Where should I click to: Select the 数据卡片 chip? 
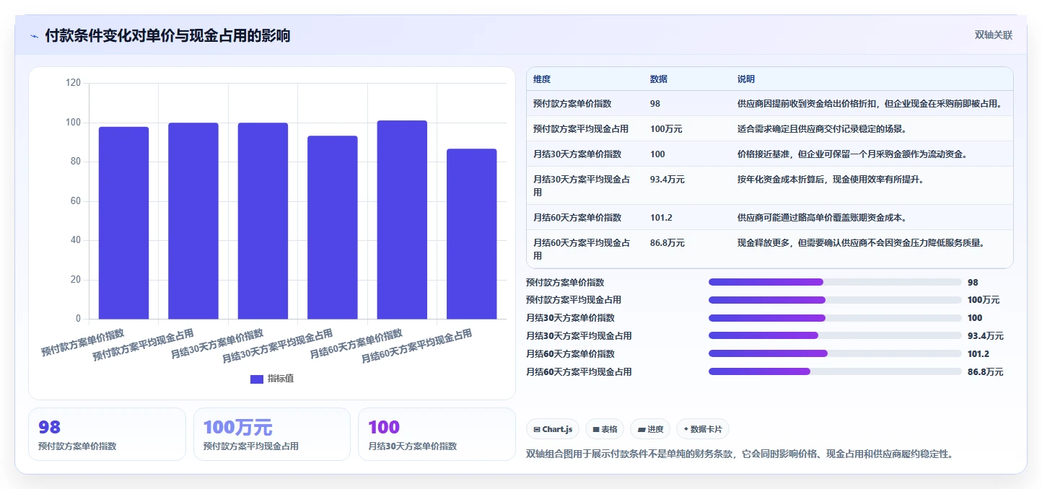(702, 429)
